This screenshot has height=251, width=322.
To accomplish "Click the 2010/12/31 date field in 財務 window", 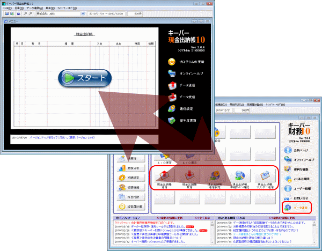I will tap(223, 110).
